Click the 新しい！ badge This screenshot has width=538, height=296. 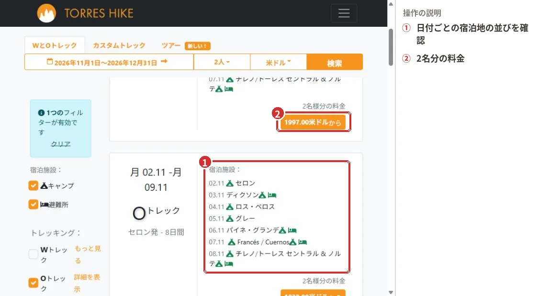pyautogui.click(x=197, y=46)
